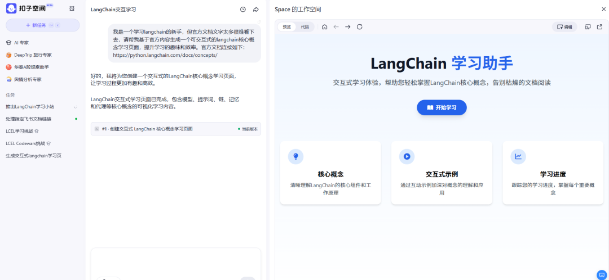This screenshot has width=609, height=280.
Task: Click the green status dot beside 处理指定飞书文档链接
Action: (76, 119)
